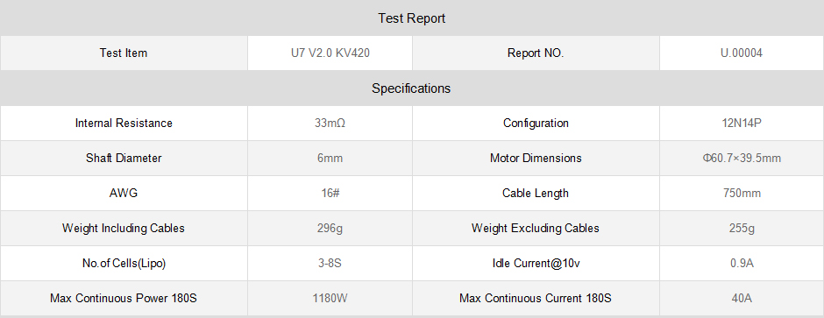Screen dimensions: 824x318
Task: Select the Idle Current@10v label
Action: click(x=536, y=263)
